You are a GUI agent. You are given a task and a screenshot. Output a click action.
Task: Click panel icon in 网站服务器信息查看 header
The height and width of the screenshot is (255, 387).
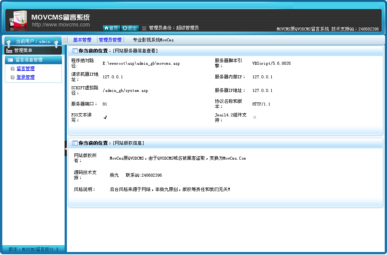pos(75,51)
